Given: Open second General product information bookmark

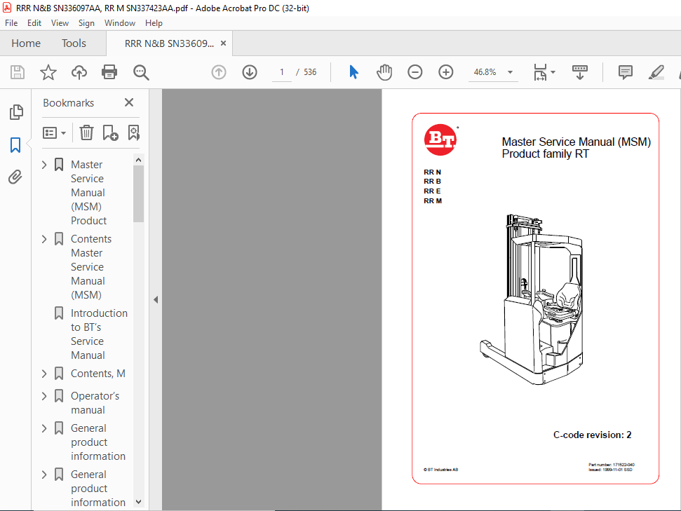Looking at the screenshot, I should (x=98, y=489).
